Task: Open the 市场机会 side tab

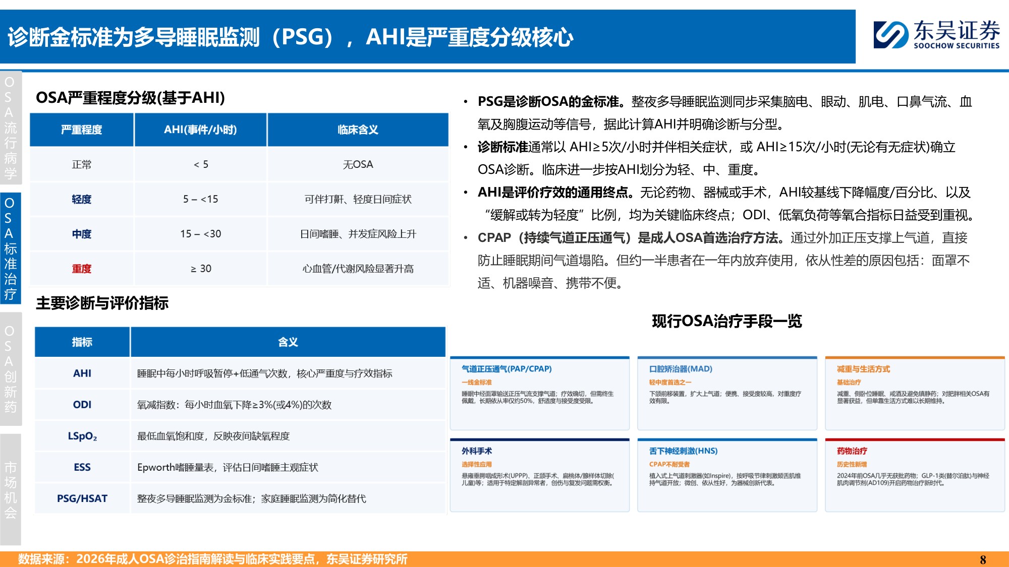Action: click(11, 489)
